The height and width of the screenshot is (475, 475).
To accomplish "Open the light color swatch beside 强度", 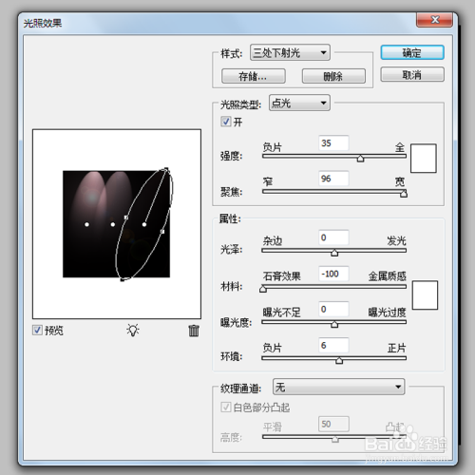I will tap(424, 158).
